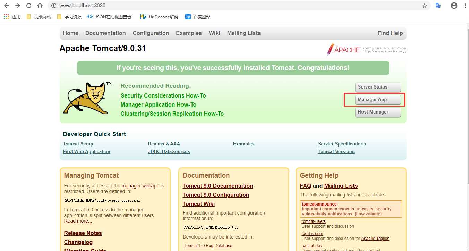Open Mailing Lists in nav bar

click(244, 33)
